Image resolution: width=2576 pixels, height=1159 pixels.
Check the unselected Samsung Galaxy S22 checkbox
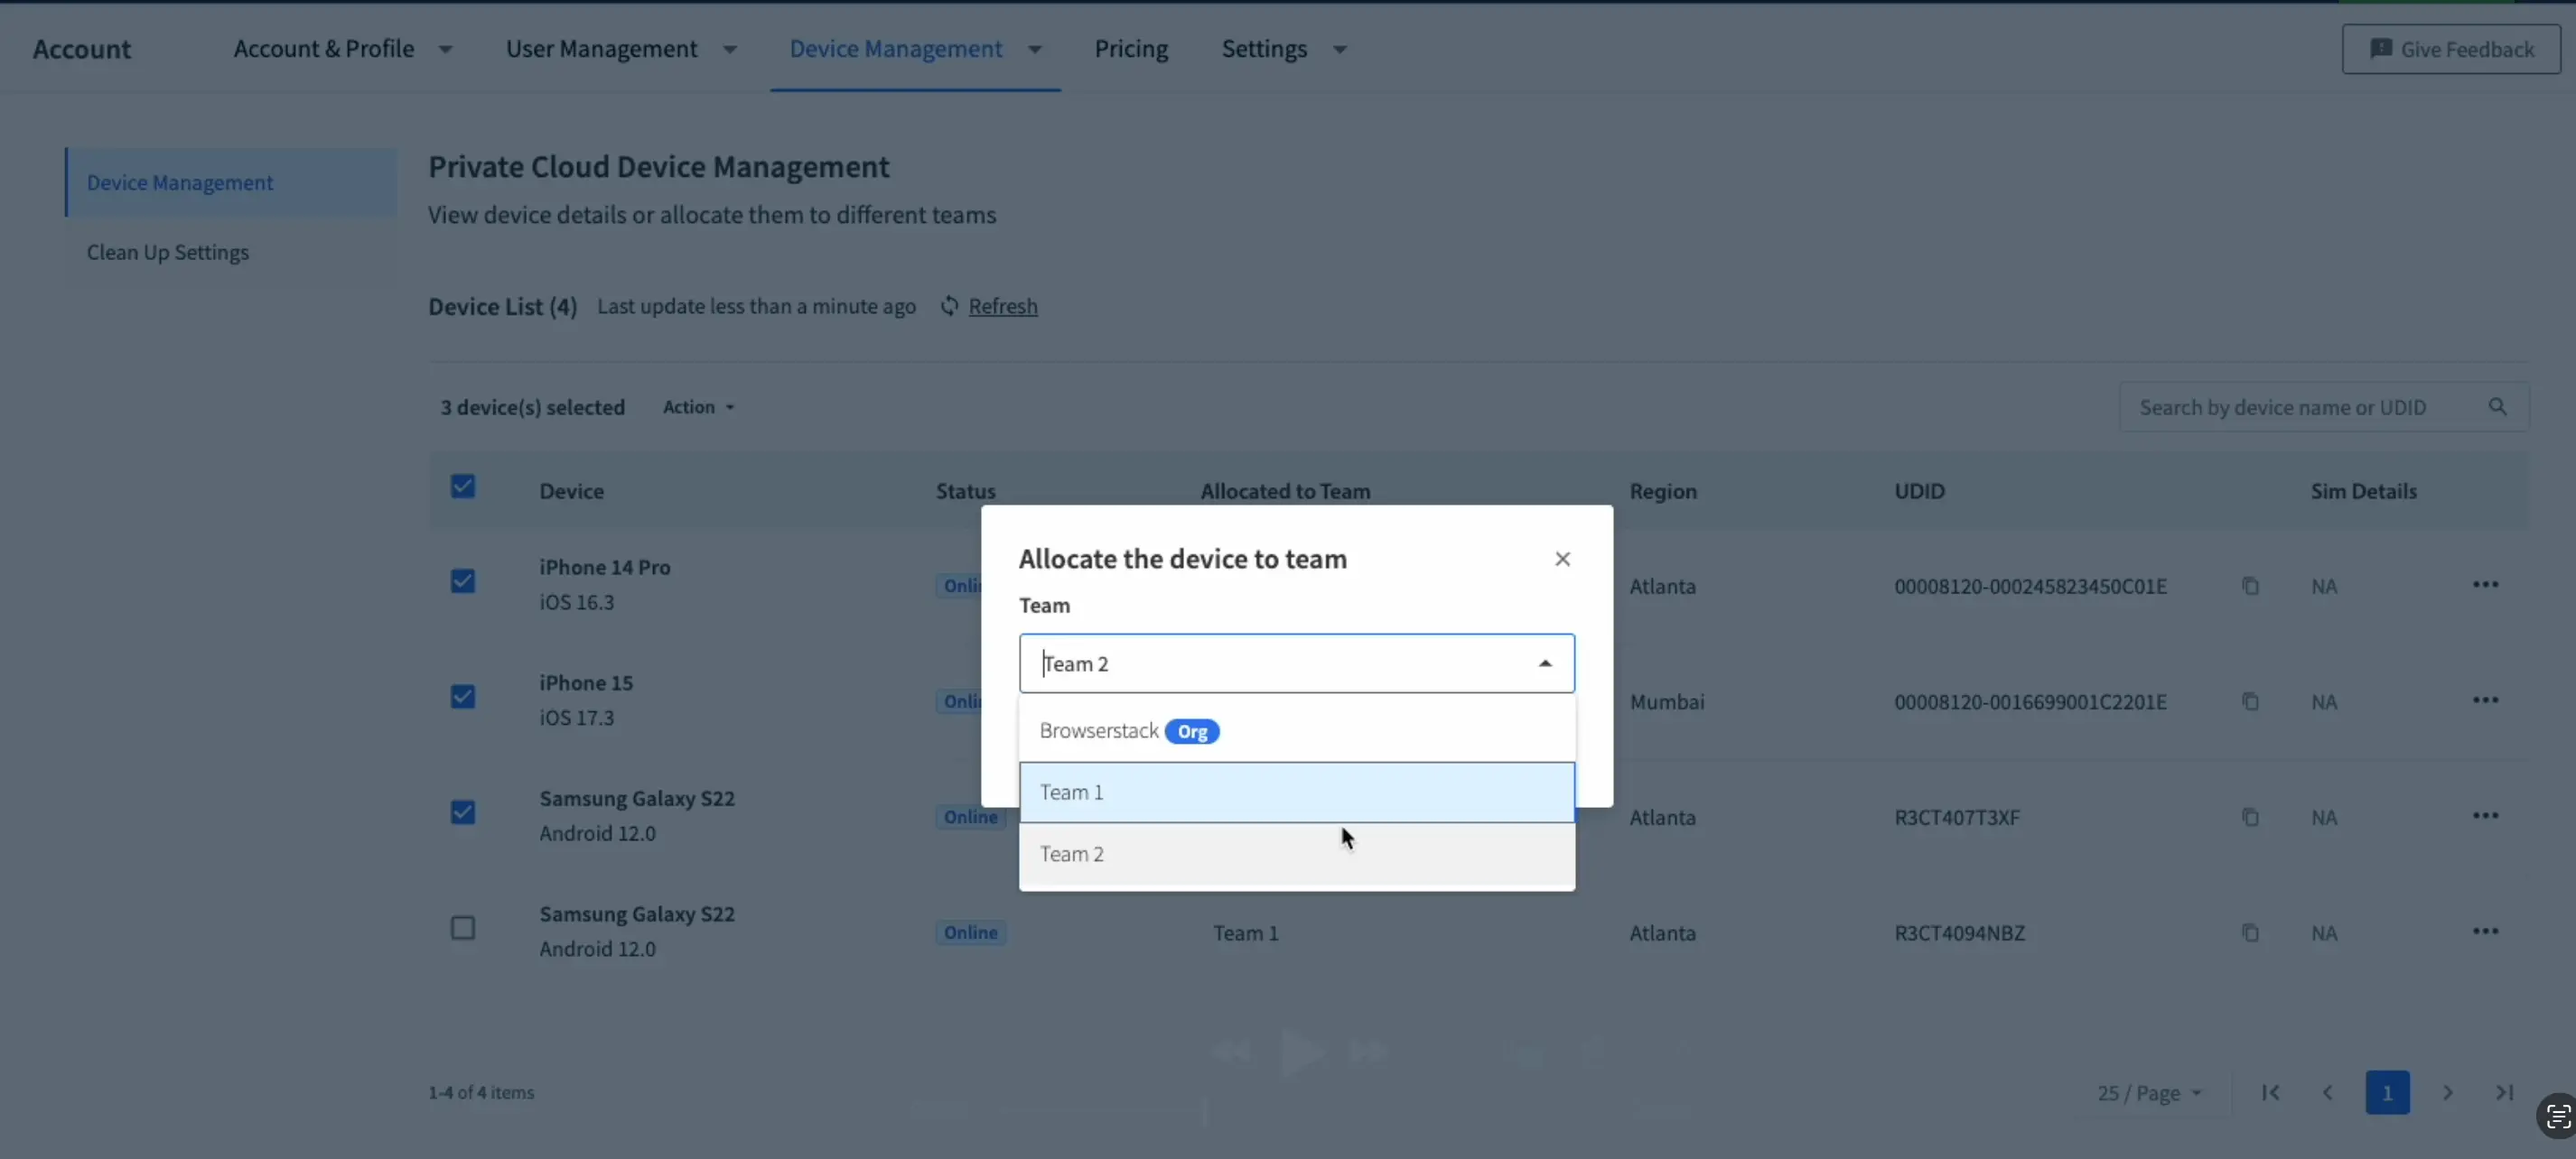pyautogui.click(x=462, y=928)
